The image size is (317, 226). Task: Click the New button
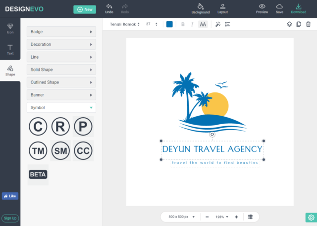85,9
